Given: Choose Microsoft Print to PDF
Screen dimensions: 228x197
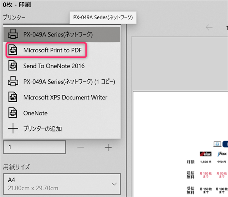Looking at the screenshot, I should [x=62, y=50].
